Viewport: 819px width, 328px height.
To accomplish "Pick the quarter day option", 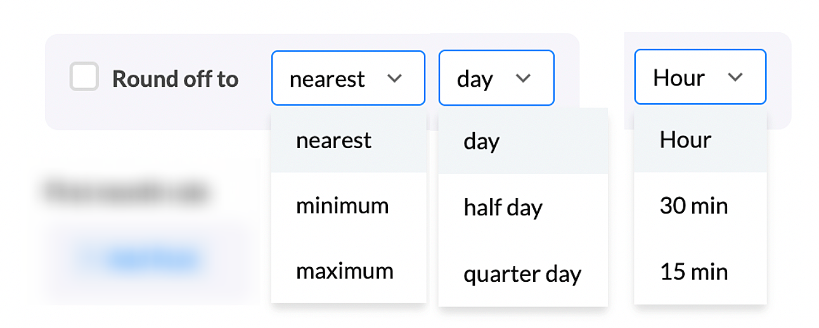I will click(x=522, y=274).
